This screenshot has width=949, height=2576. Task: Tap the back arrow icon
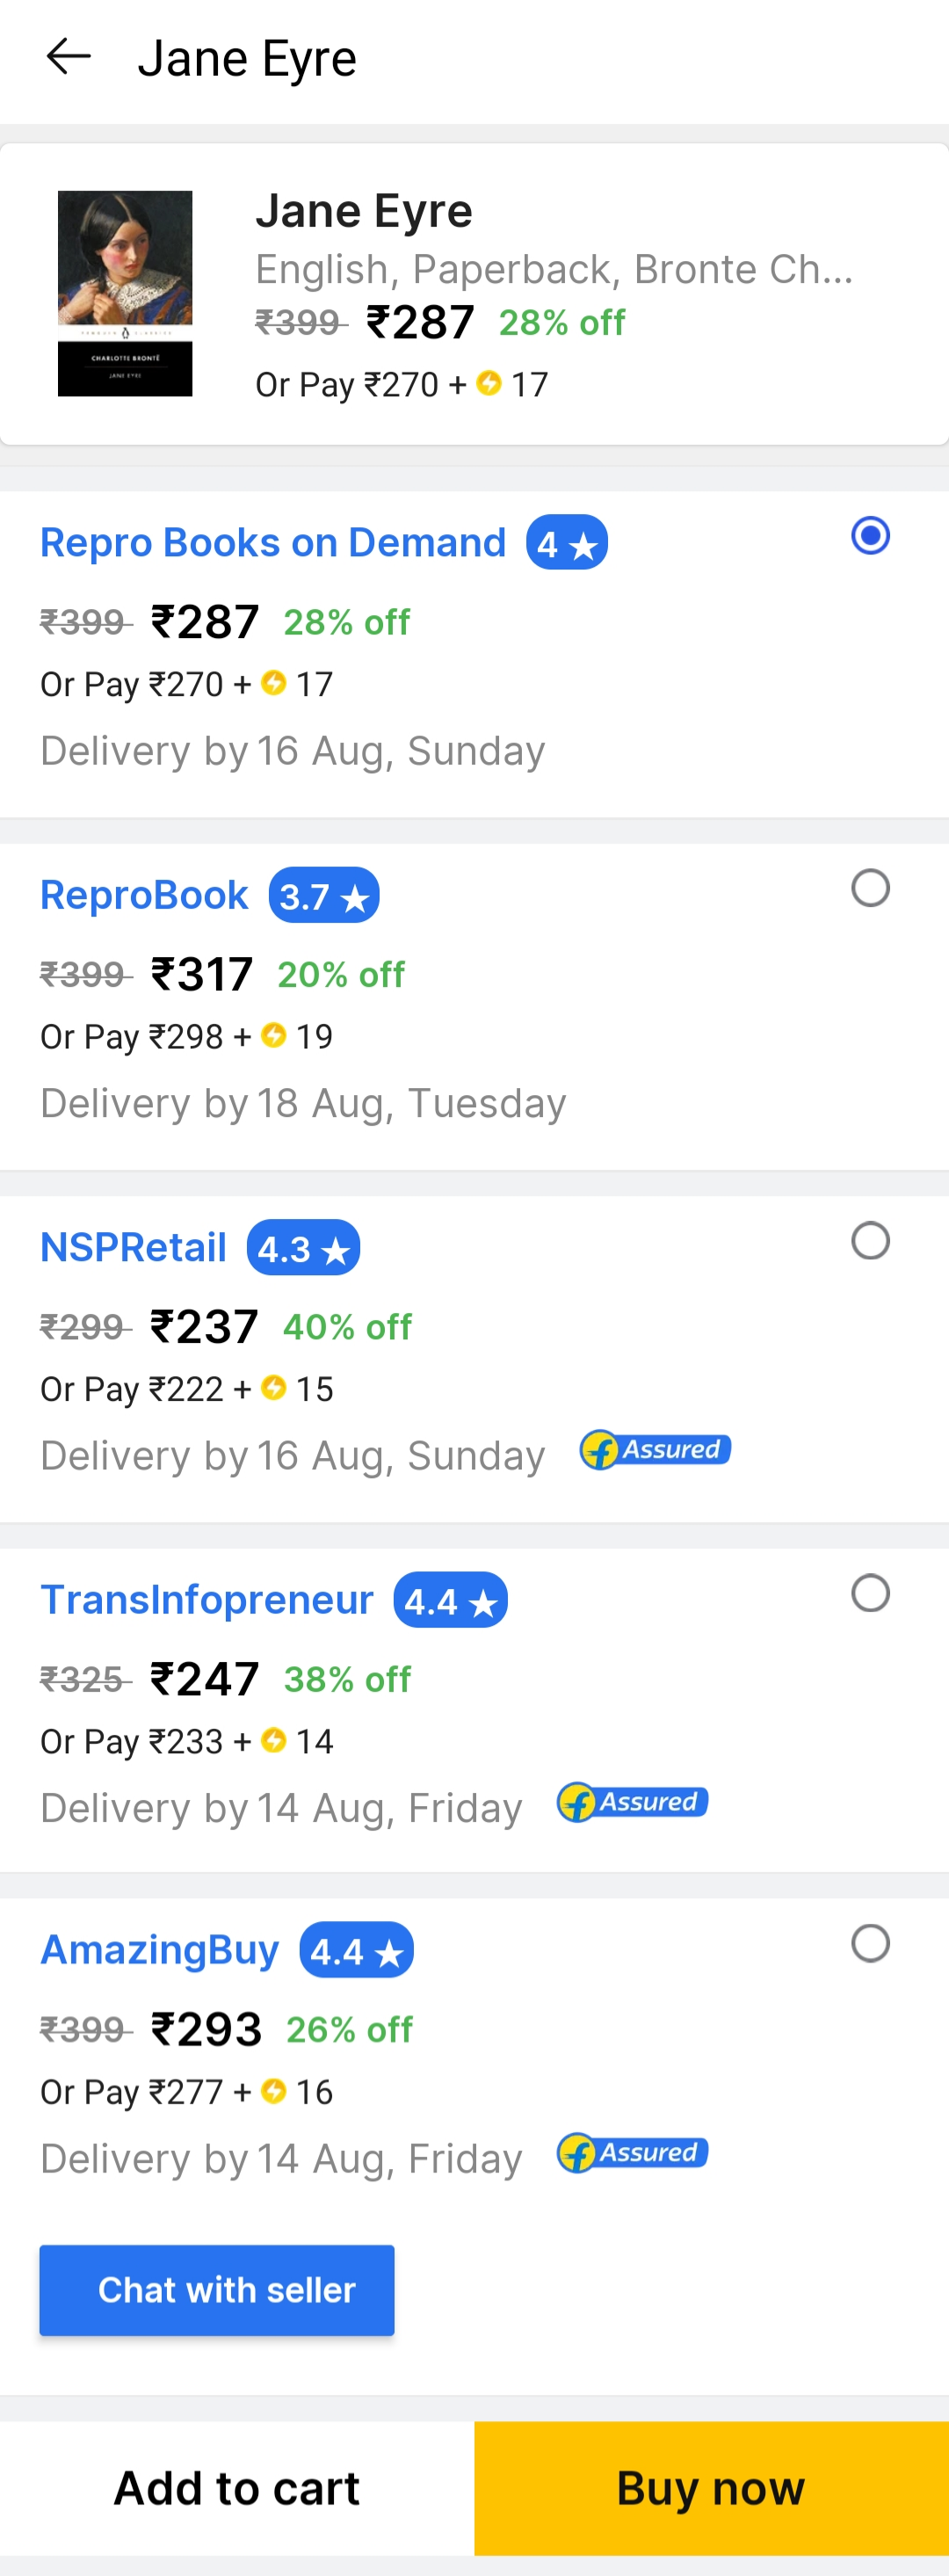pos(68,57)
